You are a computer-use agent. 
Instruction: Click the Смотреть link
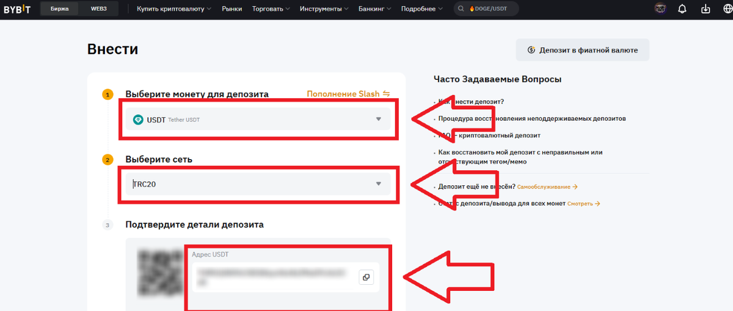[583, 204]
